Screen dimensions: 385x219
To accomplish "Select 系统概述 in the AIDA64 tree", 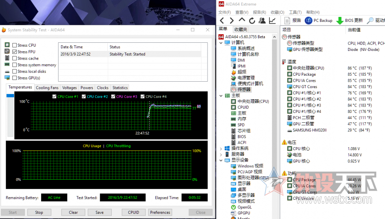I will click(246, 48).
